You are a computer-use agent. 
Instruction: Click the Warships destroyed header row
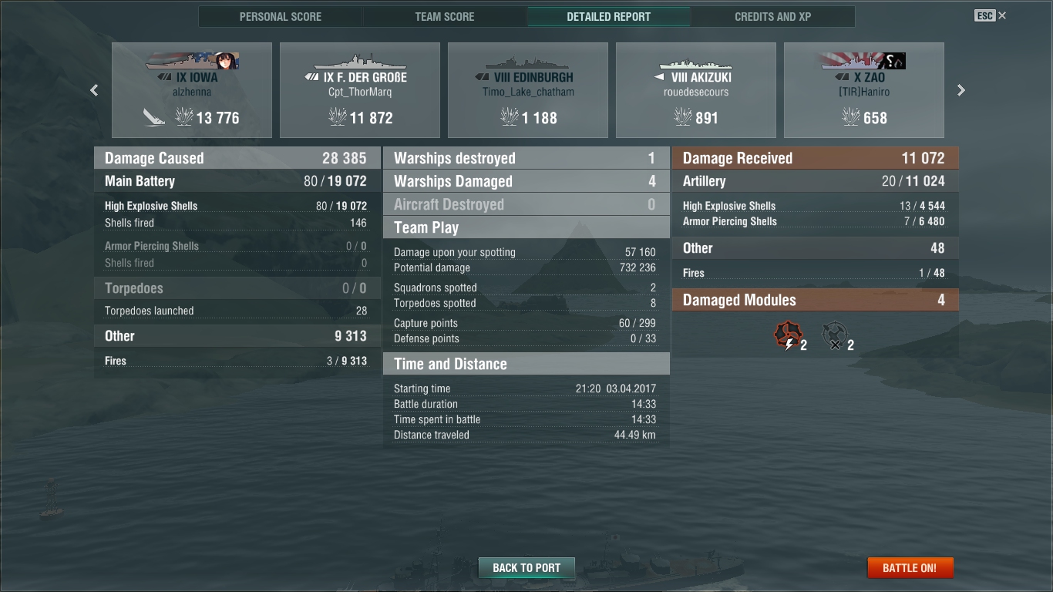click(x=526, y=158)
